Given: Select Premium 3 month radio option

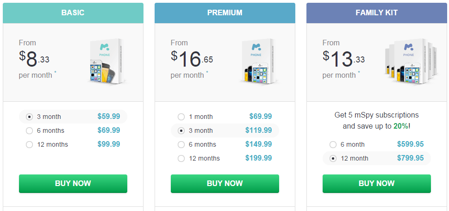Looking at the screenshot, I should [x=181, y=131].
